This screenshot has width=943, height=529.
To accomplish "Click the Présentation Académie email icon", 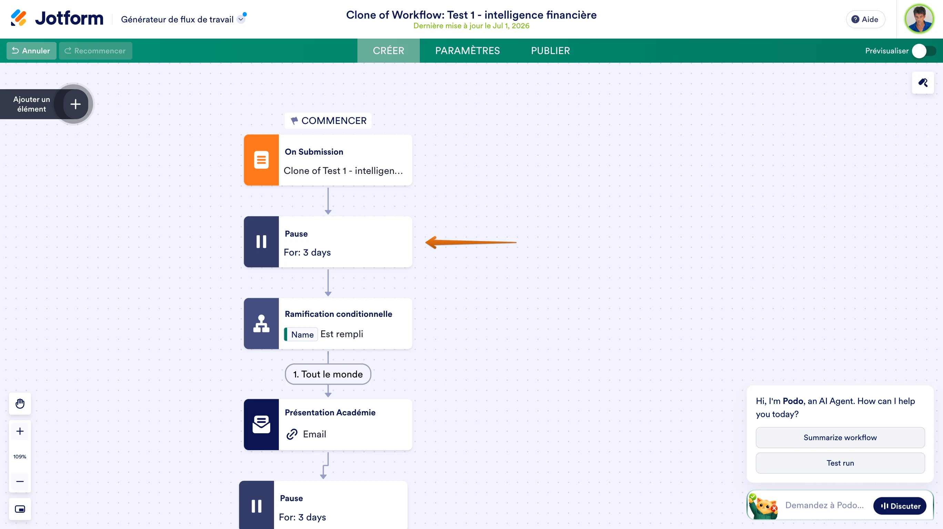I will click(261, 424).
